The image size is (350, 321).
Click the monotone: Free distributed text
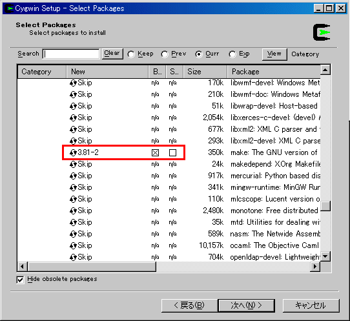click(x=274, y=211)
